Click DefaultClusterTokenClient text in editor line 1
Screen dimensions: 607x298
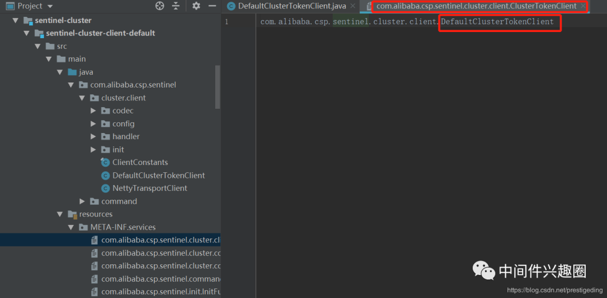497,22
